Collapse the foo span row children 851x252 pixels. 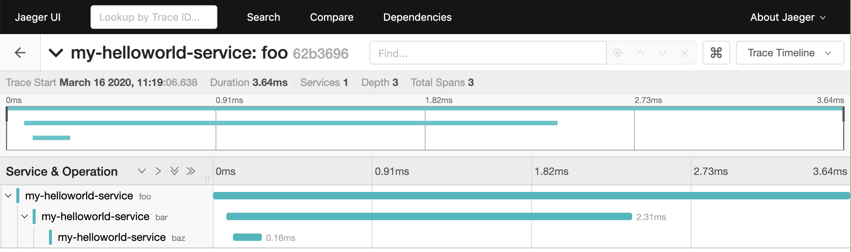[8, 195]
